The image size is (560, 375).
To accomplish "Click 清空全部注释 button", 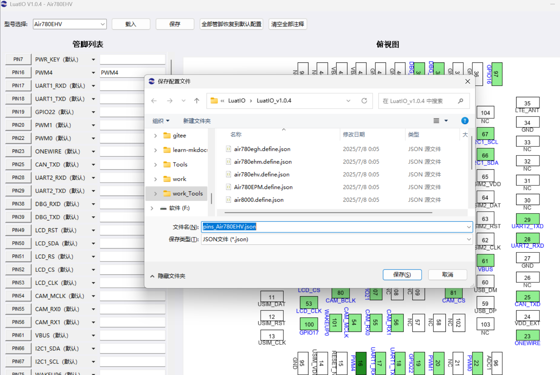I will click(x=288, y=24).
